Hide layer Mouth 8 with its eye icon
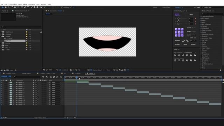Viewport: 224px width, 126px height. tap(1, 96)
